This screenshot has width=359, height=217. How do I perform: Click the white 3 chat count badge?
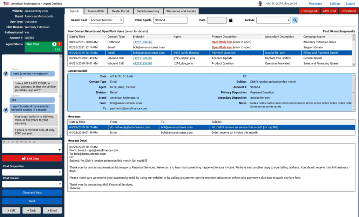point(54,44)
